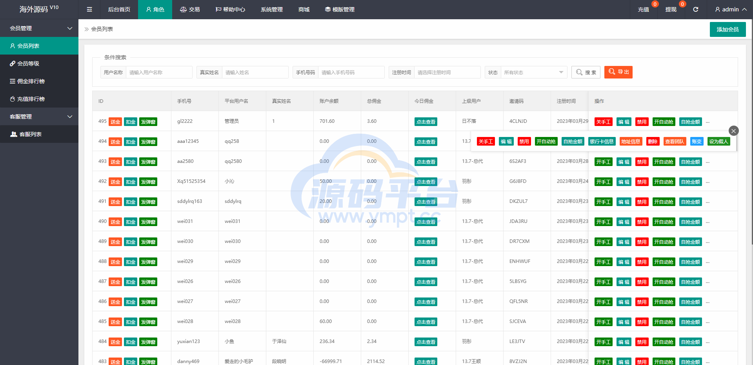
Task: Click the 充值排行榜 flame icon
Action: pos(13,99)
